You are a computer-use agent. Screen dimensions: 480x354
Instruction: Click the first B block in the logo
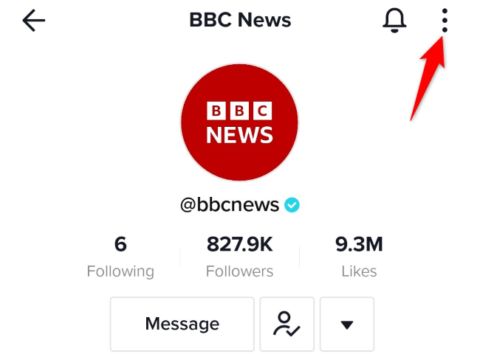click(216, 111)
